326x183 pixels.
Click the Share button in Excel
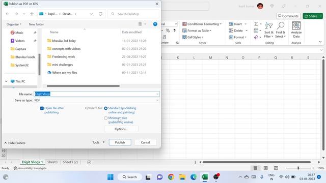[313, 16]
